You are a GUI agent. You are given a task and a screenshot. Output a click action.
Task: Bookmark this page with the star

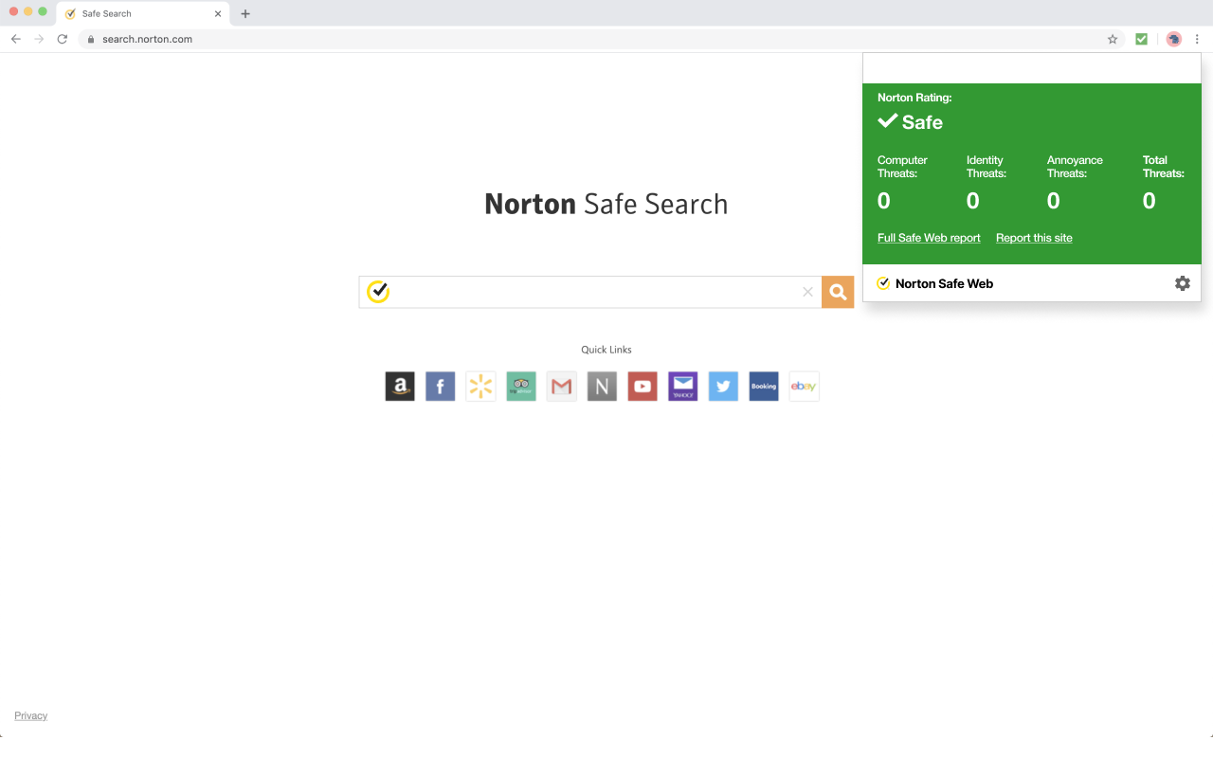coord(1113,39)
